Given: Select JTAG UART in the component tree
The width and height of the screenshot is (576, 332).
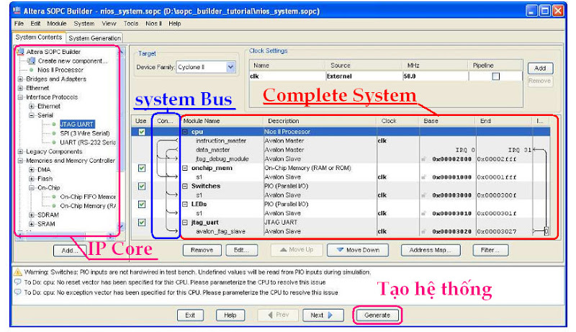Looking at the screenshot, I should point(77,124).
